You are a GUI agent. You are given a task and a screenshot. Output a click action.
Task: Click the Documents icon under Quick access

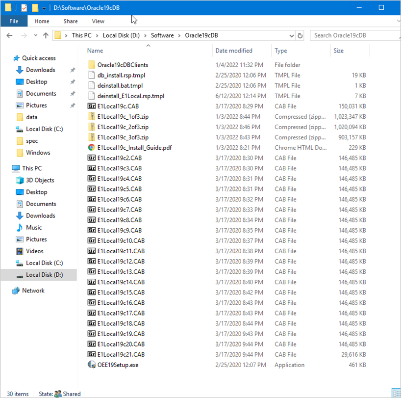tap(20, 93)
